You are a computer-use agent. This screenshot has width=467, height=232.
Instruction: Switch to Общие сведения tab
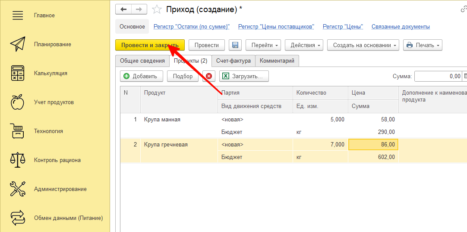[x=142, y=61]
